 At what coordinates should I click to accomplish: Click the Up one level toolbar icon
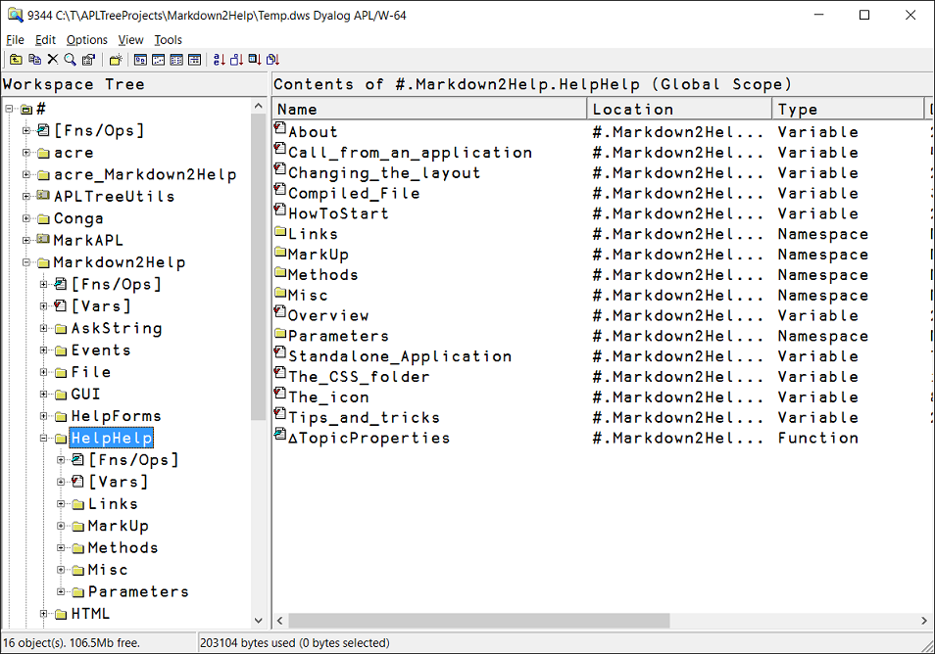(16, 60)
